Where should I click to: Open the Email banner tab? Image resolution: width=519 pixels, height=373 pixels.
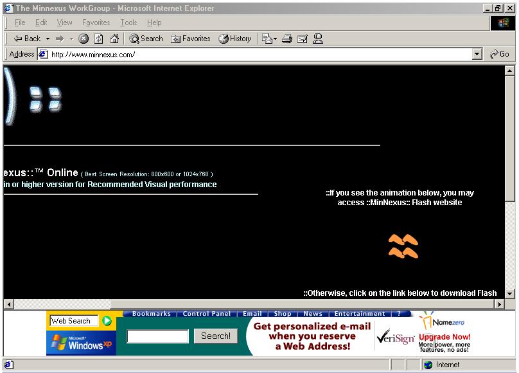point(252,314)
